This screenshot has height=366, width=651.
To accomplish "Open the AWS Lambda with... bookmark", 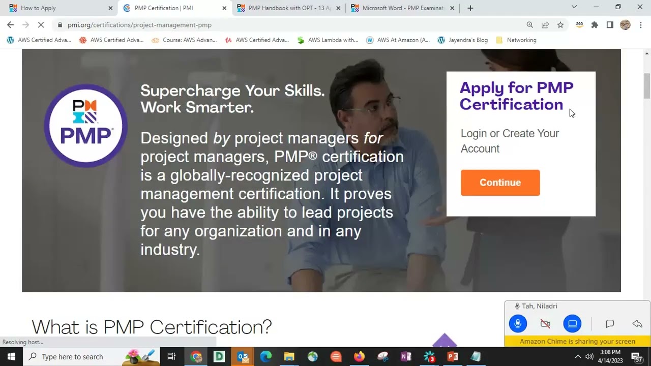I will 328,40.
